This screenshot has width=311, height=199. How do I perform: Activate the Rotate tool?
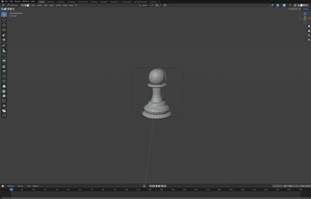pos(4,30)
